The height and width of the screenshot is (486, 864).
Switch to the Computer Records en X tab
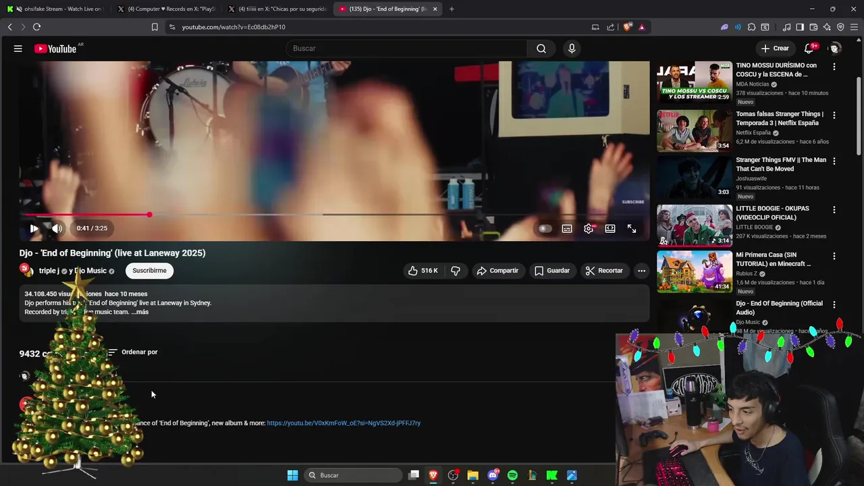tap(165, 9)
